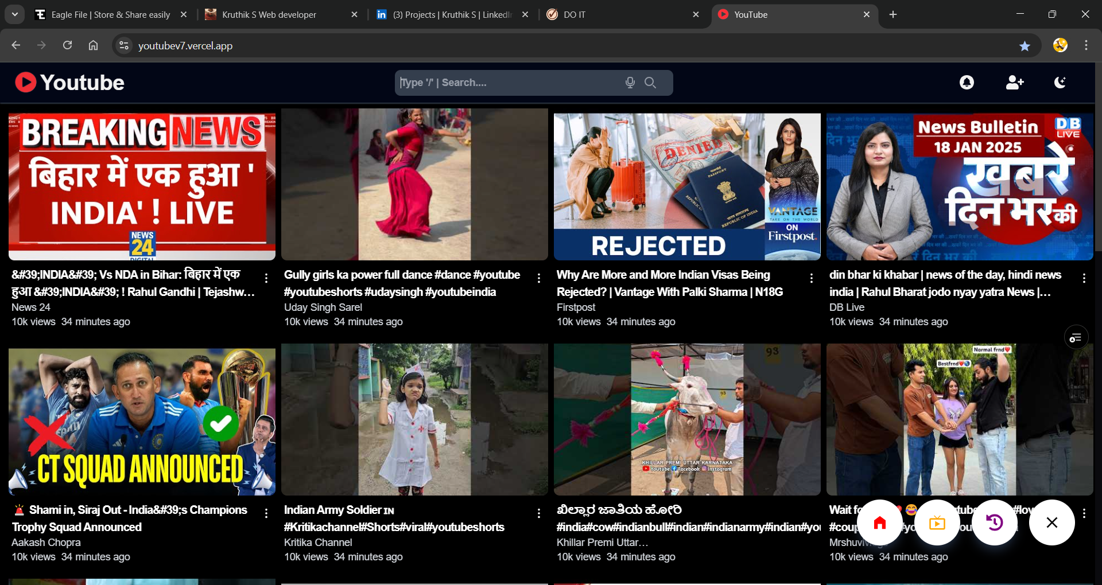Click the add user sign-in icon

pyautogui.click(x=1015, y=83)
